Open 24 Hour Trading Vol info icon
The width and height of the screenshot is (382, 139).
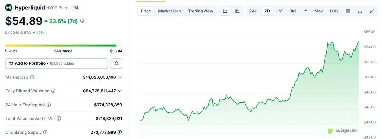(x=49, y=105)
